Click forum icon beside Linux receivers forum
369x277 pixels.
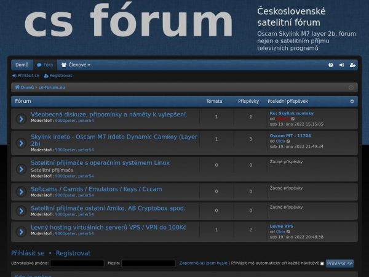21,169
